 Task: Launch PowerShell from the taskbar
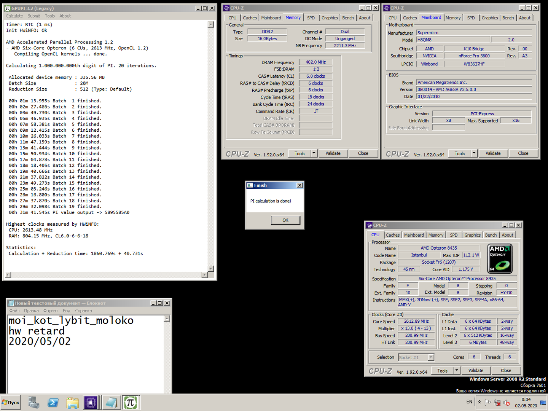click(x=53, y=402)
